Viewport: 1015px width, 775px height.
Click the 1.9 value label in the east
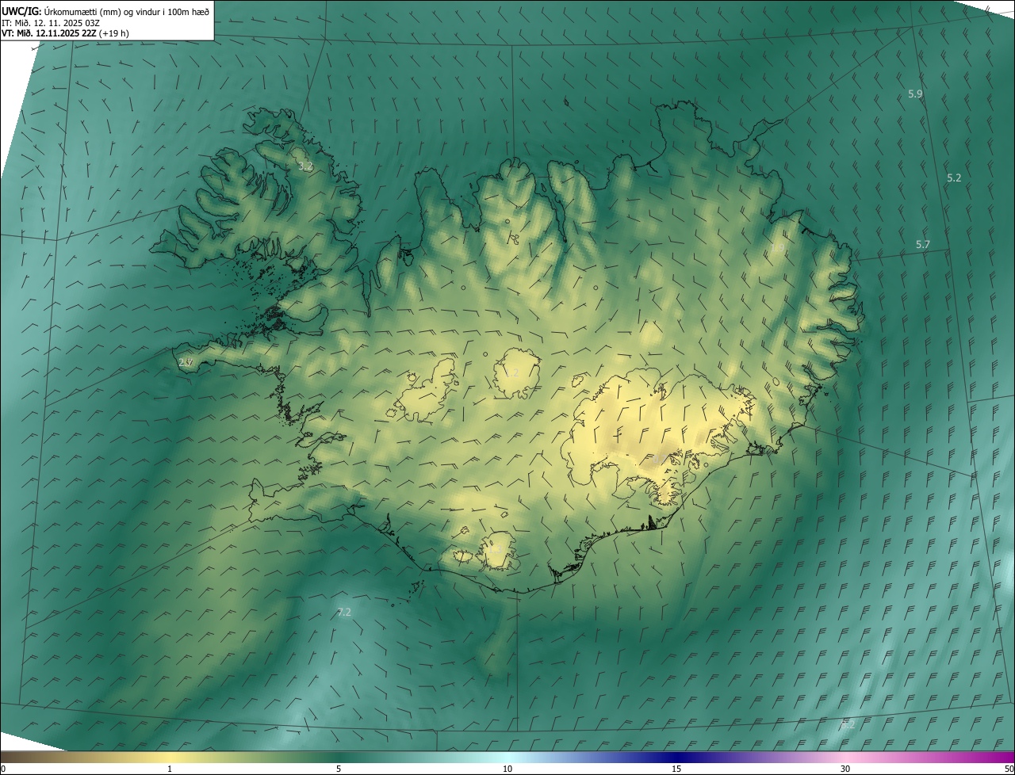tap(778, 248)
